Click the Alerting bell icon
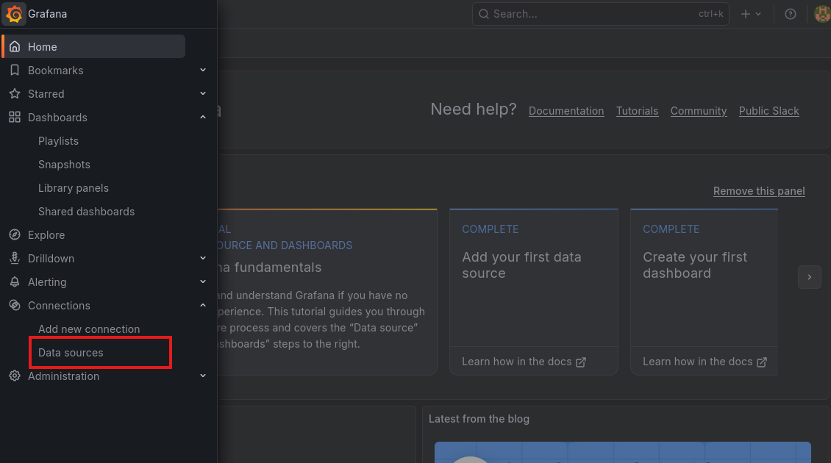The width and height of the screenshot is (831, 463). click(15, 281)
